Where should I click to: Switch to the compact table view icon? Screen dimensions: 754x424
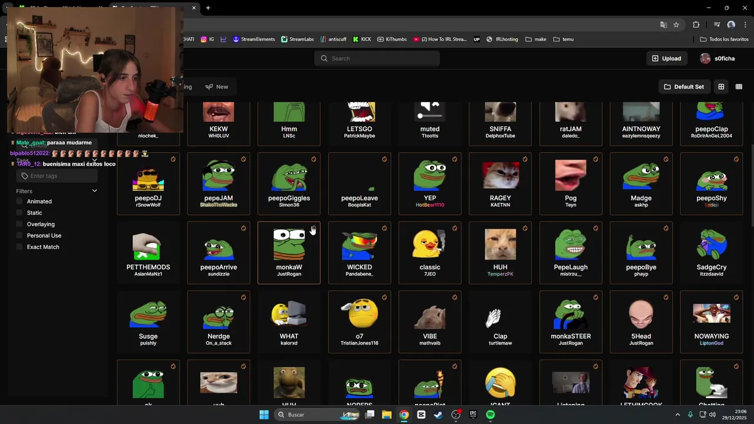[x=739, y=87]
